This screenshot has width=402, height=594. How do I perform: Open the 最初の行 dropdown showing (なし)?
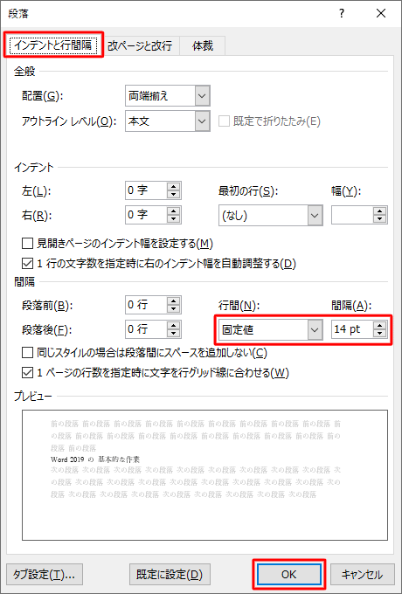click(x=271, y=216)
